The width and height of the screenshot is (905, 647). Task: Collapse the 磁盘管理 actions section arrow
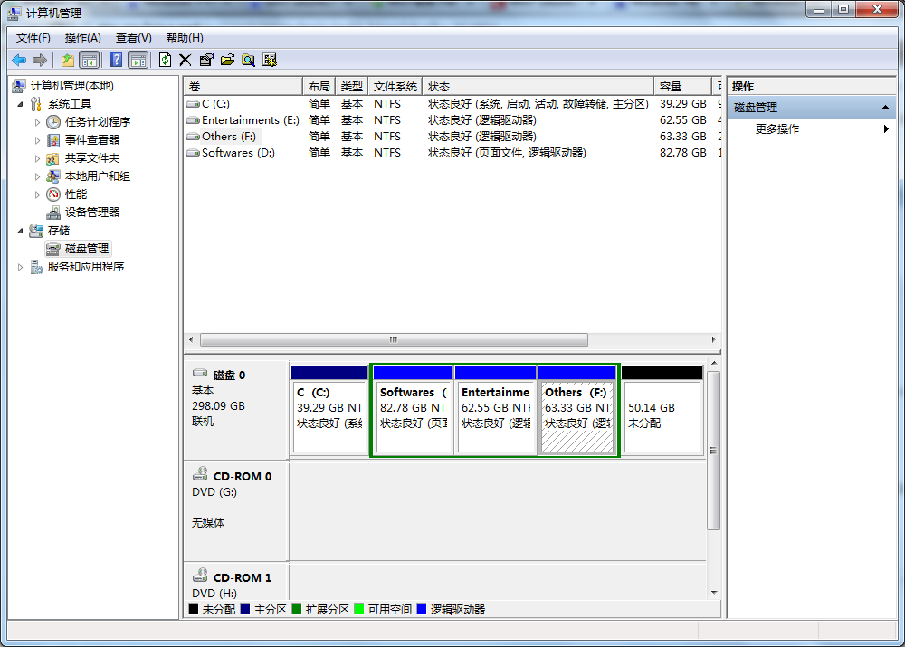[885, 108]
